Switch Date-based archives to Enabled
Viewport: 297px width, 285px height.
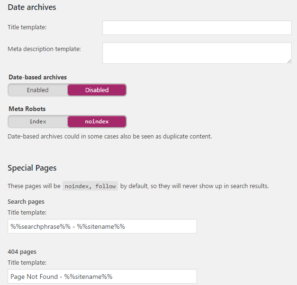click(38, 90)
